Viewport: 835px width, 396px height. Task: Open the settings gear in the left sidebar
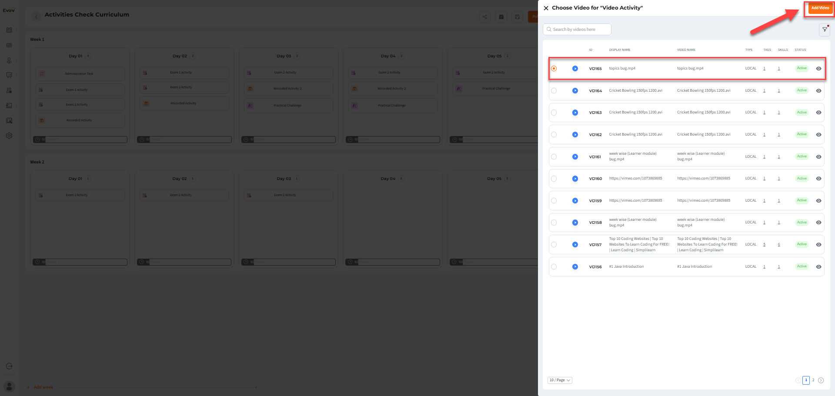tap(9, 136)
